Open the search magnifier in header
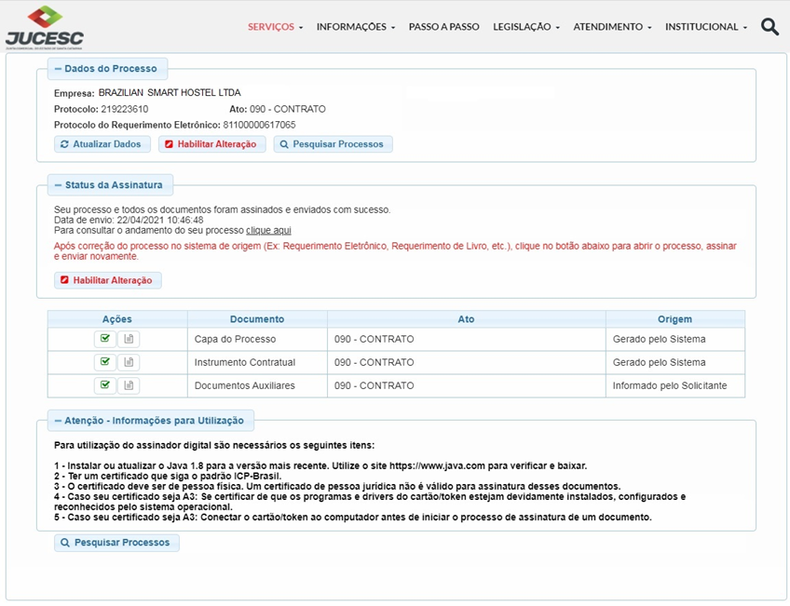 coord(770,27)
